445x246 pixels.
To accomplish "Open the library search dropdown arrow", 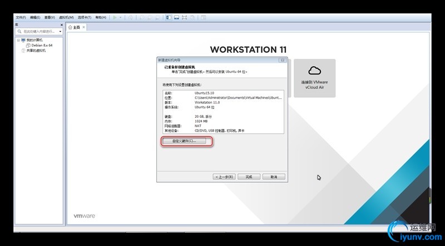I will pos(61,32).
